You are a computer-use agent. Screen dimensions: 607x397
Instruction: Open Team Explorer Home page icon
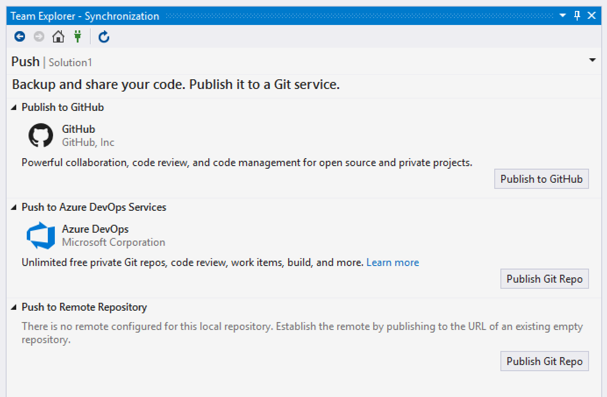click(58, 36)
